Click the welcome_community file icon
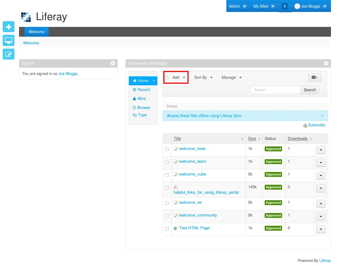 point(176,215)
